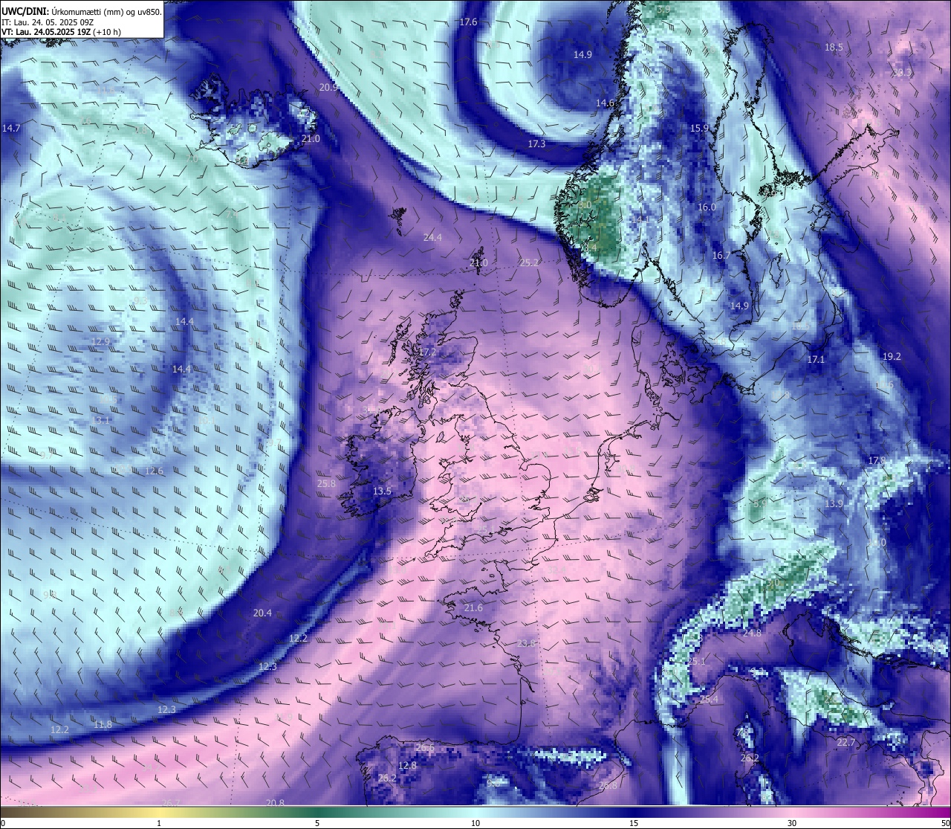
Task: Select the 20.9 value label
Action: pyautogui.click(x=328, y=88)
